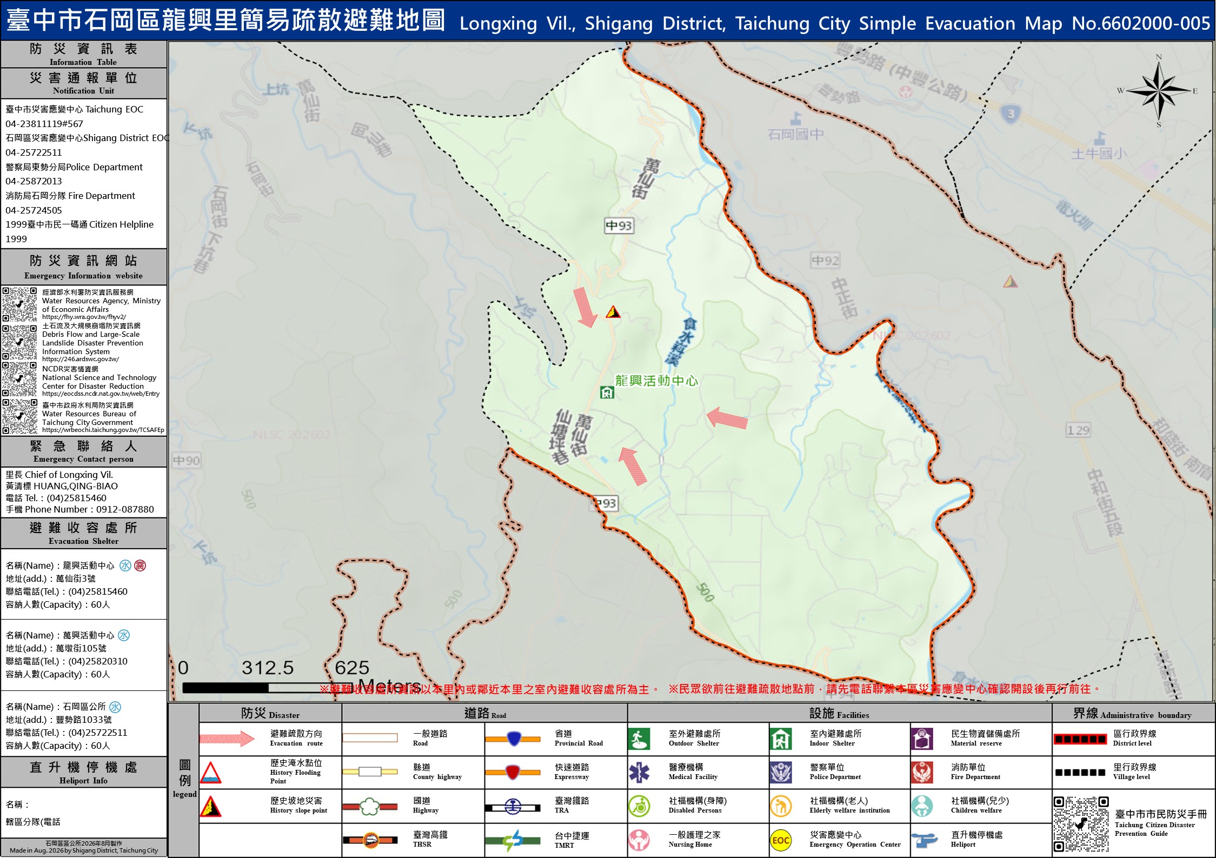The image size is (1216, 858).
Task: Click the Heliport helicopter legend icon
Action: point(923,840)
